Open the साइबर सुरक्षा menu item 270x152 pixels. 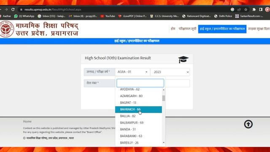pos(259,29)
